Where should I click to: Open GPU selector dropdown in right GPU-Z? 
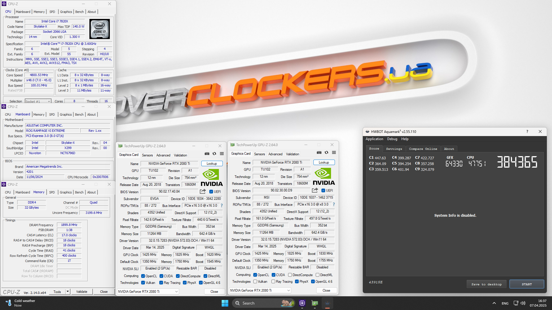[260, 290]
